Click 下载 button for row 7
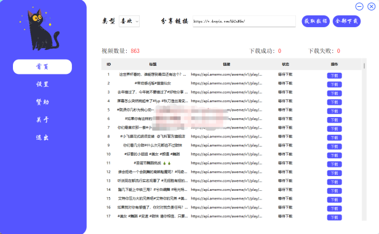 pos(334,129)
